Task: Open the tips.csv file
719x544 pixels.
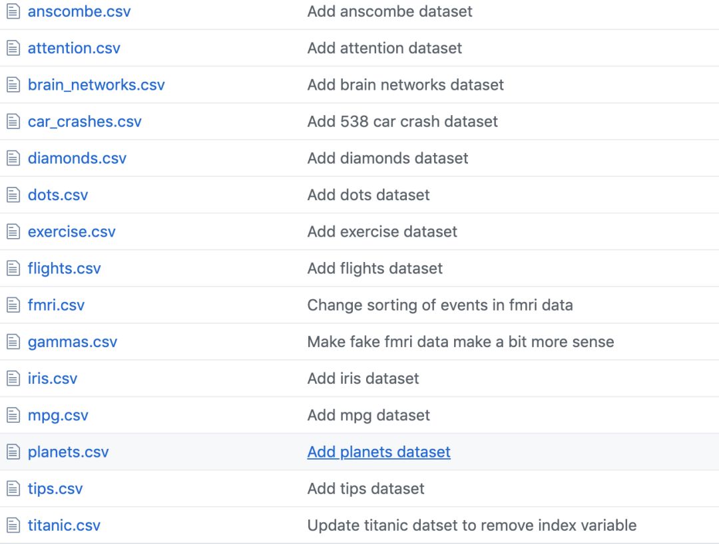Action: click(x=55, y=489)
